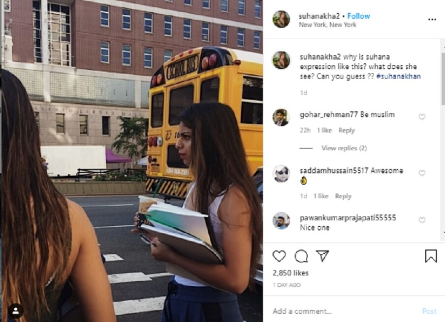Expand View replies (2) under the comment

[344, 148]
